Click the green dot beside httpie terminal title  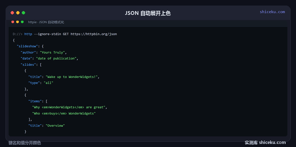pyautogui.click(x=22, y=22)
